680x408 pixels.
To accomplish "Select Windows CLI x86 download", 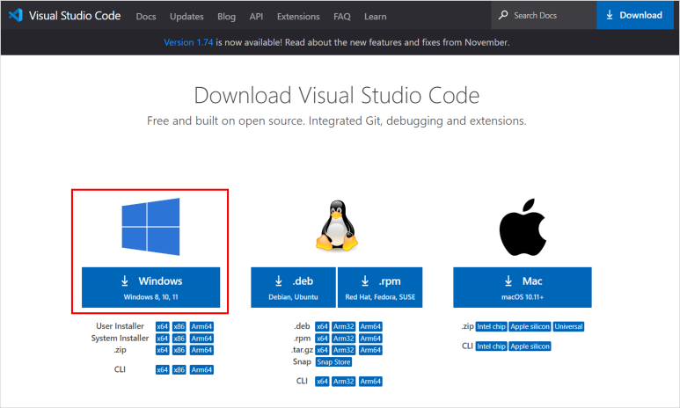I will (x=179, y=370).
